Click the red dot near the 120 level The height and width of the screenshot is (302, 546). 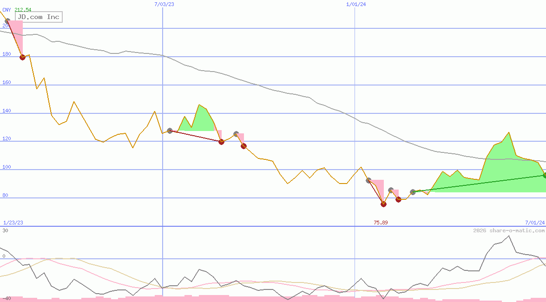(x=222, y=142)
